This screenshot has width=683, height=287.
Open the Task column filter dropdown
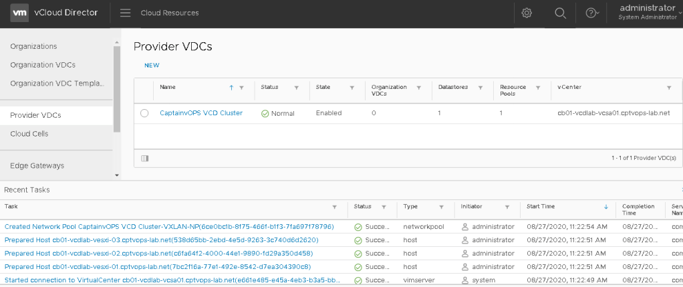pos(335,207)
